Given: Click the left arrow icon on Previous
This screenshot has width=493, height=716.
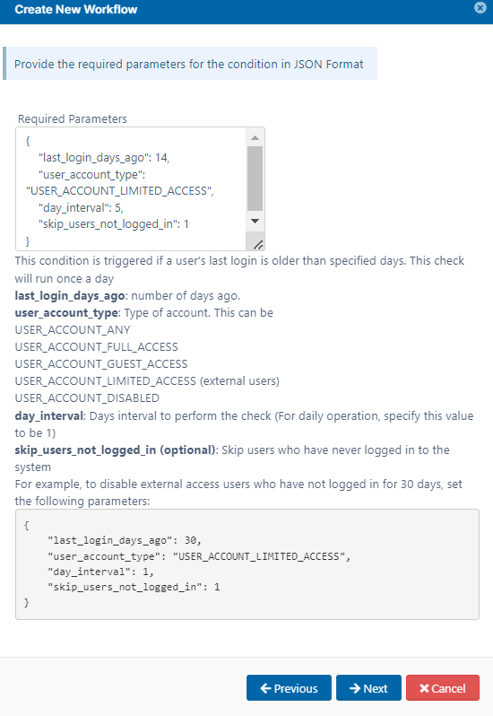Looking at the screenshot, I should 265,688.
